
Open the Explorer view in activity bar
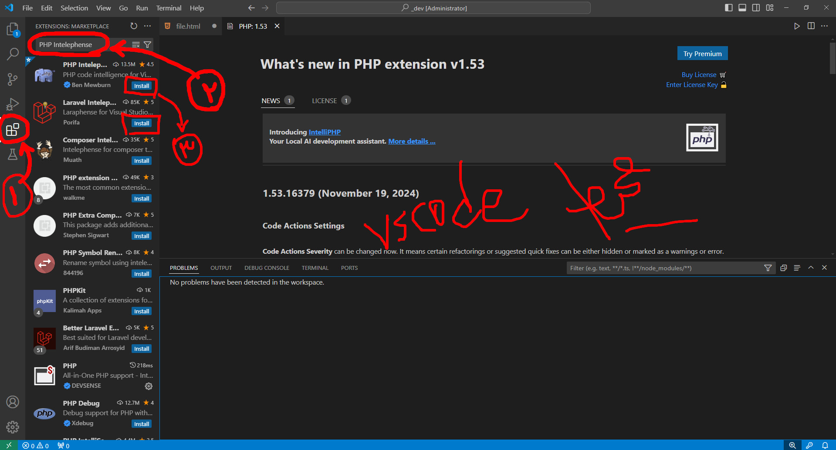pos(13,30)
